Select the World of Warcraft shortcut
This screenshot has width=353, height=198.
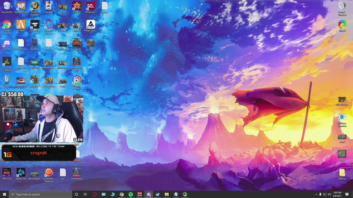[x=35, y=9]
